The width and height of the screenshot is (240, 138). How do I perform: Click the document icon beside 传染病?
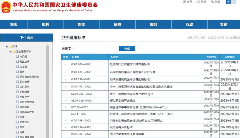(17, 56)
